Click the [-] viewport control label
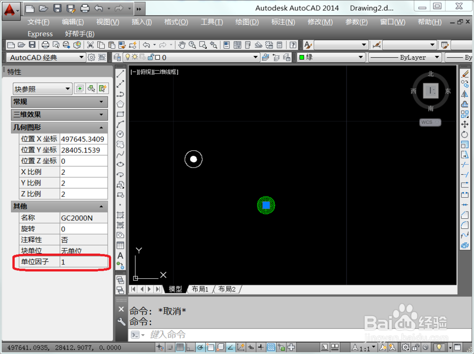This screenshot has width=474, height=354. 134,72
